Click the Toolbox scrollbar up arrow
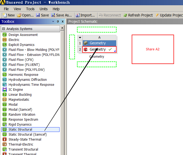 point(62,28)
